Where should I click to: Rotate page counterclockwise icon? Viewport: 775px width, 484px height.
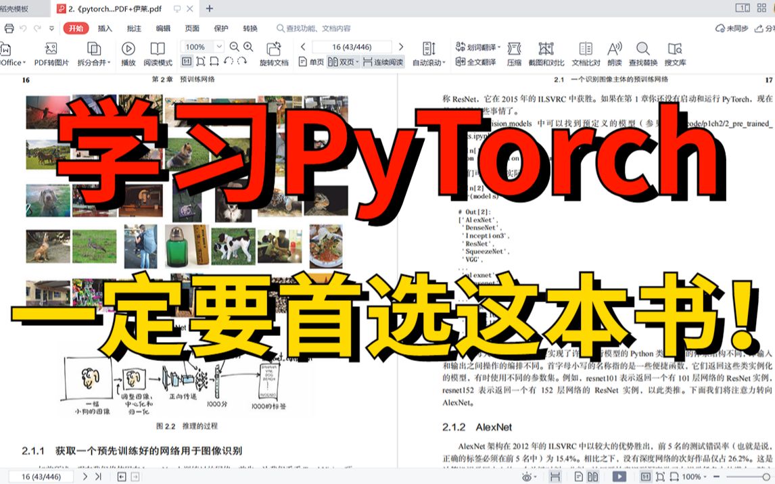pyautogui.click(x=228, y=62)
